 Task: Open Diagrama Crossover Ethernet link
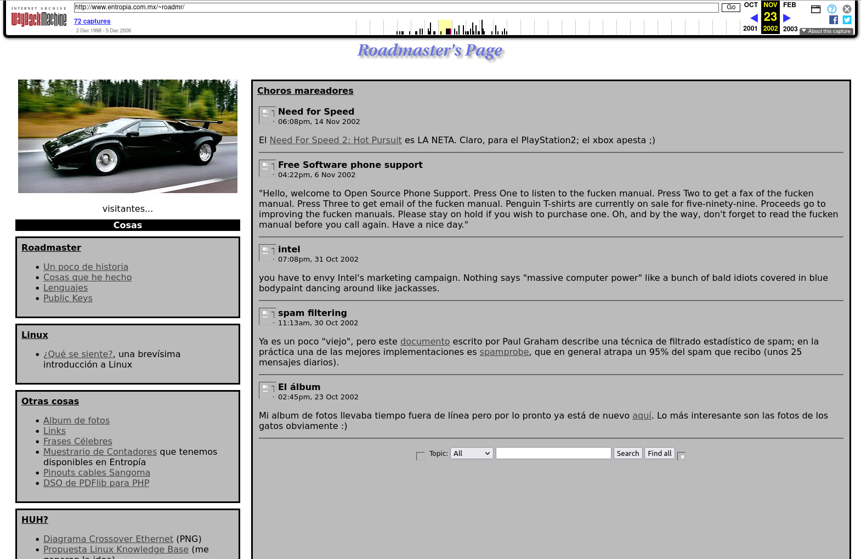(x=108, y=539)
